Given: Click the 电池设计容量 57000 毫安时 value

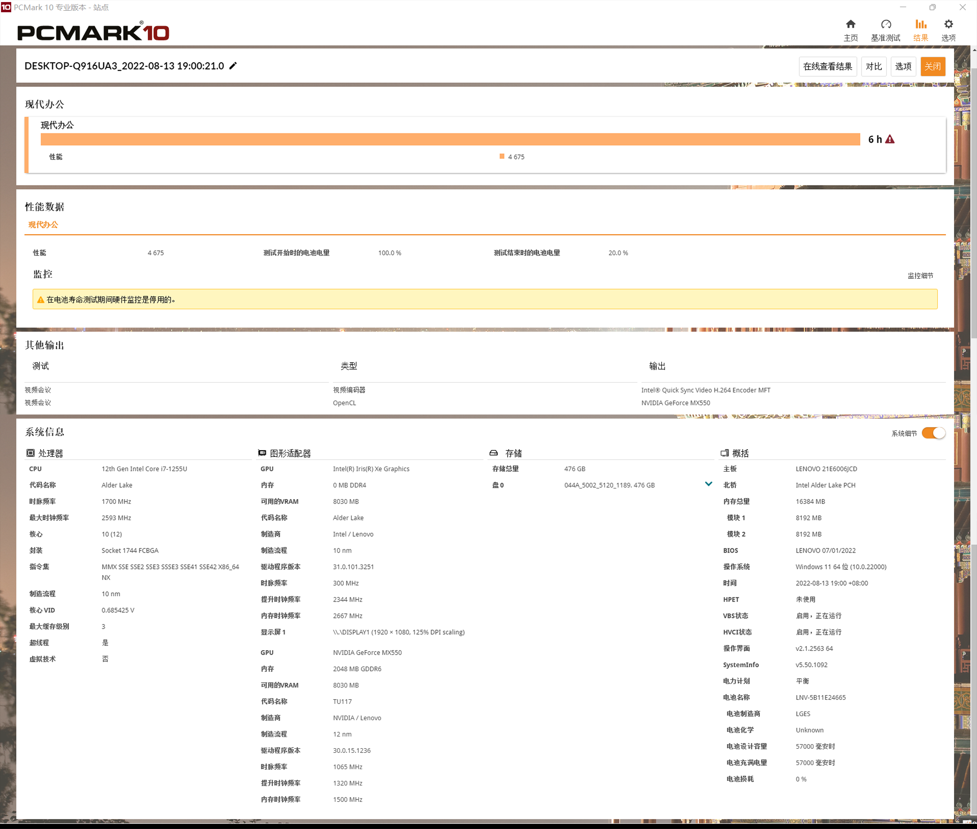Looking at the screenshot, I should point(815,747).
